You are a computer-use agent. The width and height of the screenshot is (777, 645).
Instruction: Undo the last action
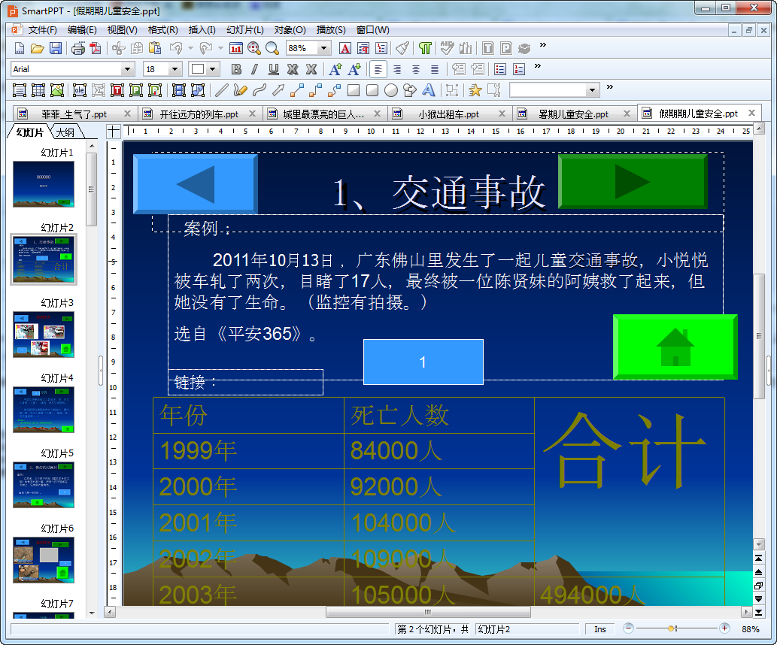(176, 48)
